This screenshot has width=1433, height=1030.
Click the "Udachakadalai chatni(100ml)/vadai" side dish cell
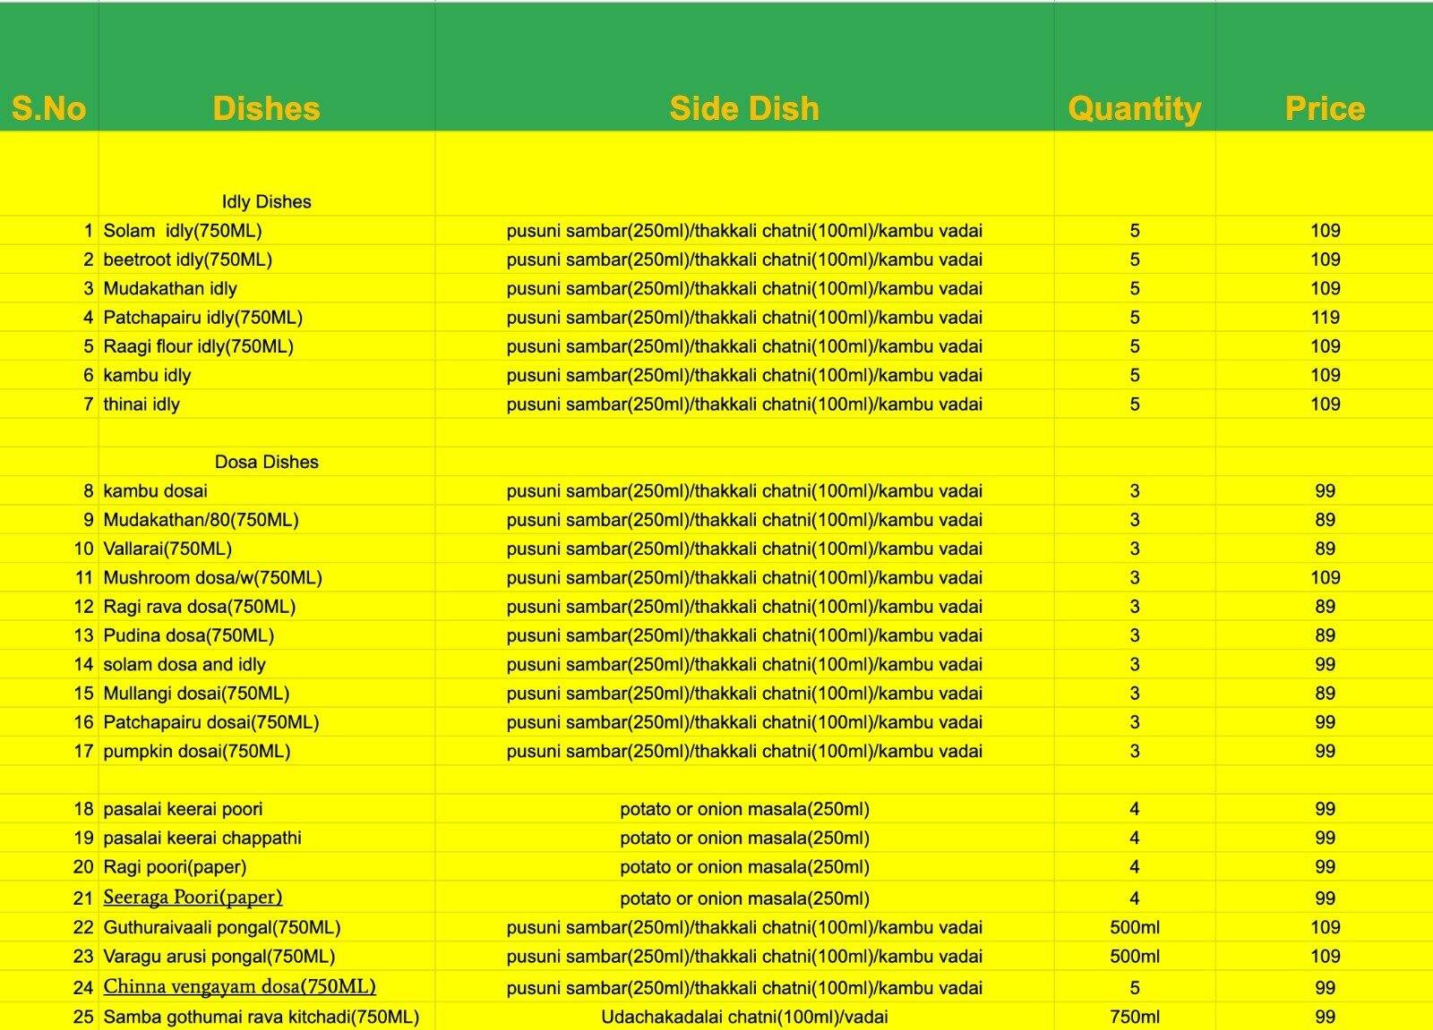pos(744,1017)
